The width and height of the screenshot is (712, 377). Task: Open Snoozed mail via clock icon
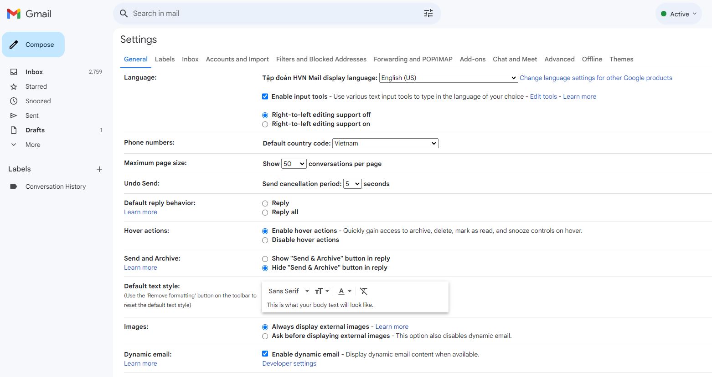pyautogui.click(x=14, y=101)
